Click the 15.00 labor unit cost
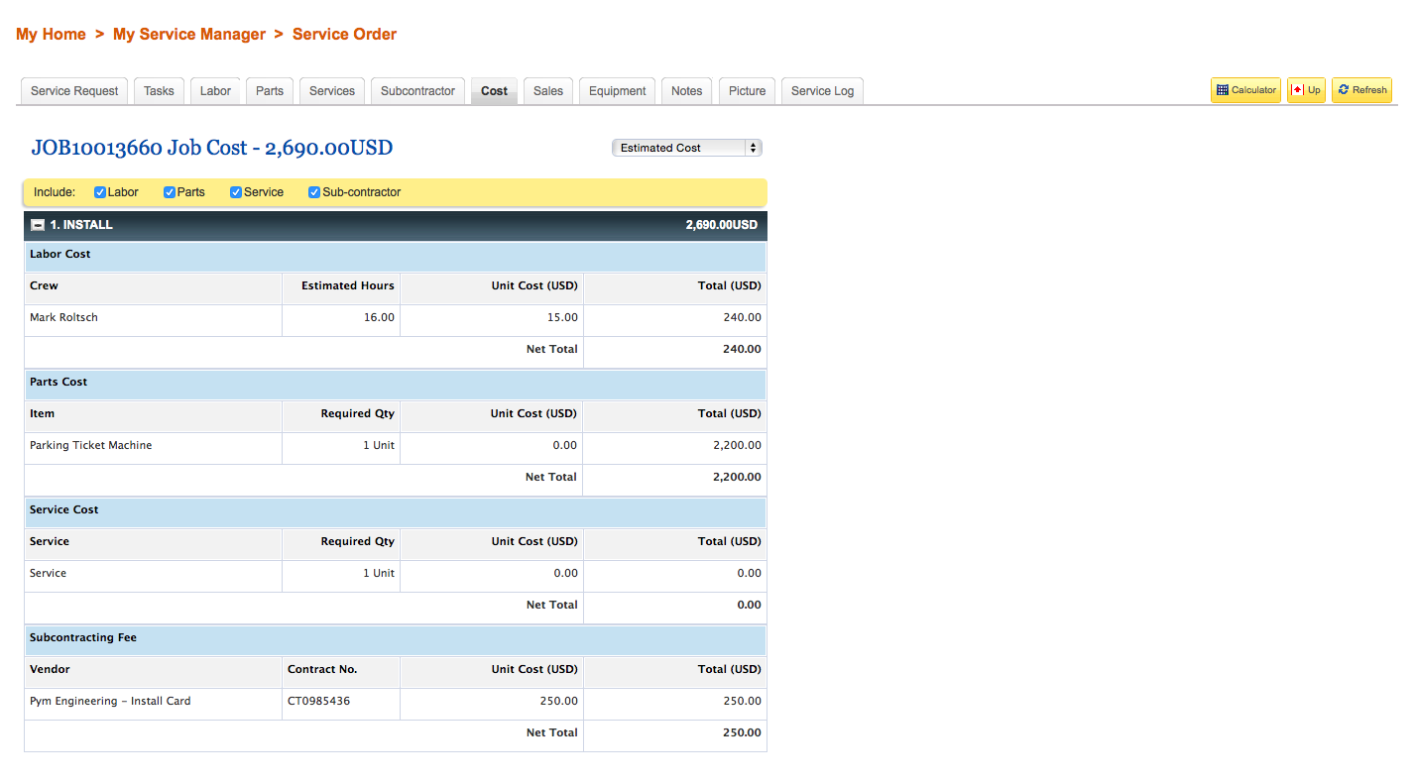This screenshot has width=1416, height=783. click(562, 317)
